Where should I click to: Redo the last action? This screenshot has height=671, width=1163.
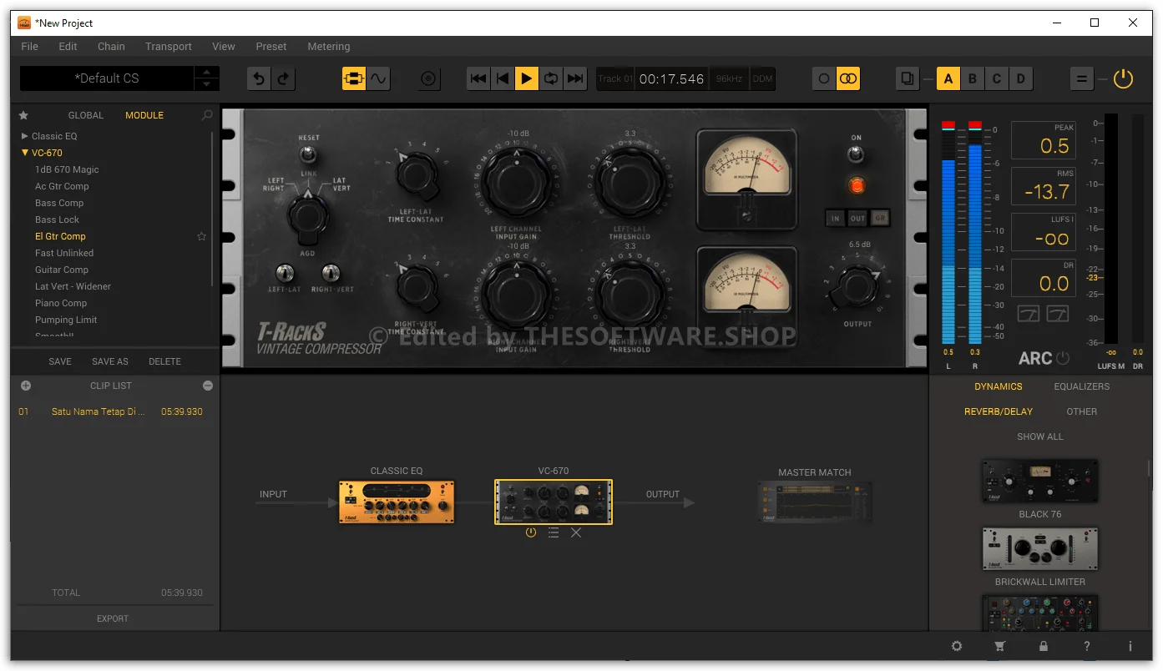click(283, 78)
